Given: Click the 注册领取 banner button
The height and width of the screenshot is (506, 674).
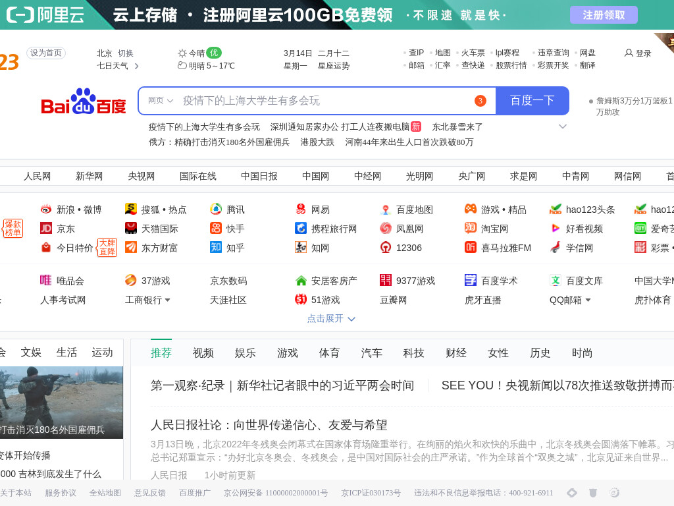Looking at the screenshot, I should pyautogui.click(x=604, y=15).
